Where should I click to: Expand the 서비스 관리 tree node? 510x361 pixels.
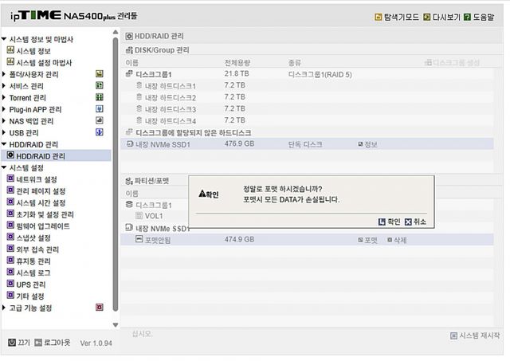[x=4, y=86]
